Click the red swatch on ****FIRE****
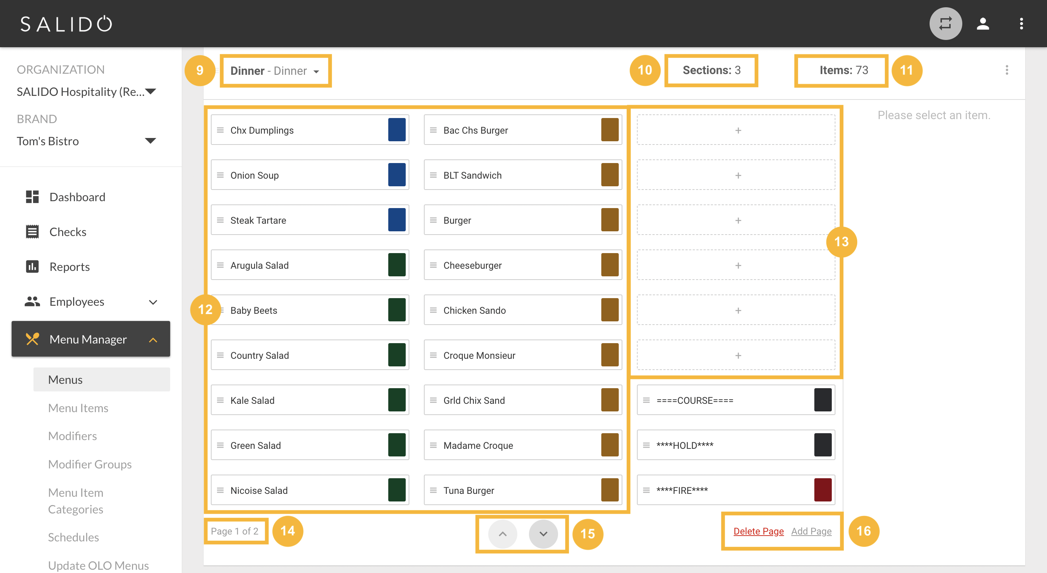 [822, 490]
